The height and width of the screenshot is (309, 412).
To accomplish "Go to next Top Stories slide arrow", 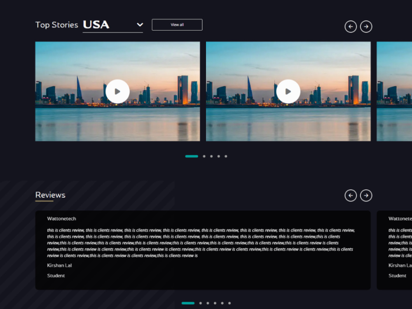I will (x=366, y=26).
